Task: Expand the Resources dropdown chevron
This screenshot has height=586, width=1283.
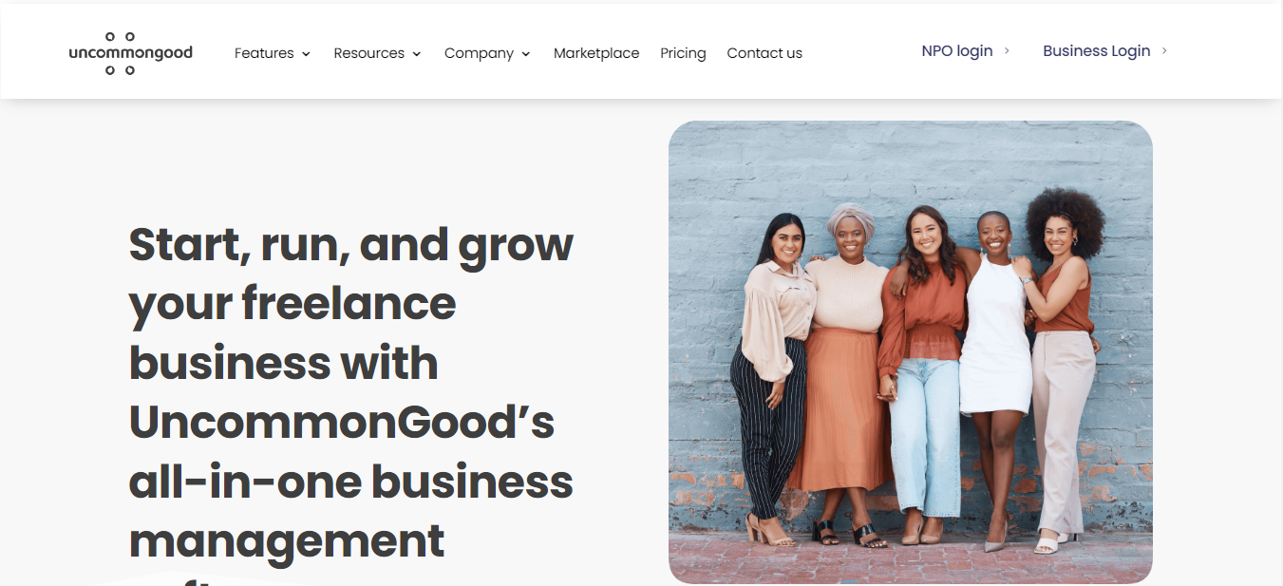Action: 417,54
